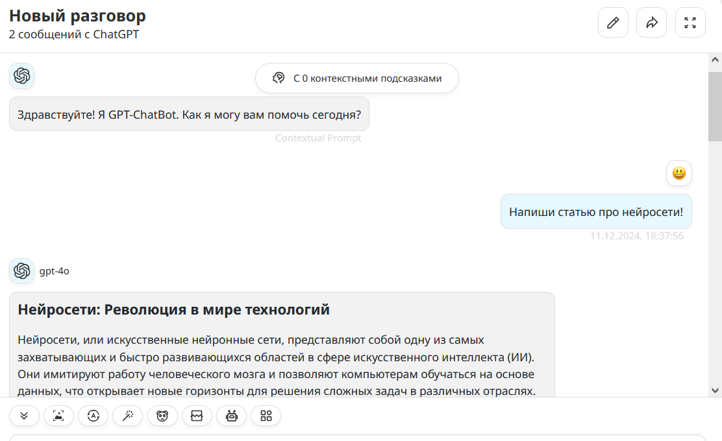
Task: Click the 'gpt-4o' model label
Action: [55, 271]
